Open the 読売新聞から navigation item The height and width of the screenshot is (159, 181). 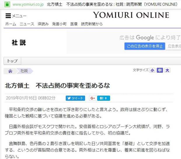[x=92, y=24]
